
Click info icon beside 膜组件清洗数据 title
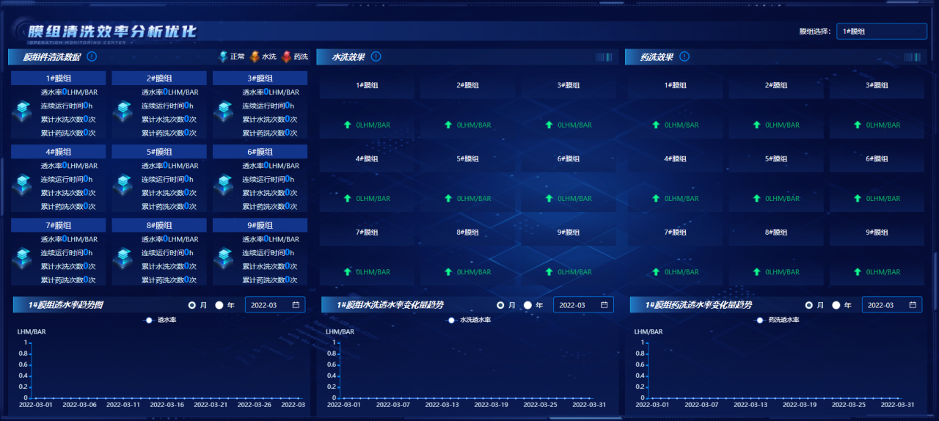(92, 56)
